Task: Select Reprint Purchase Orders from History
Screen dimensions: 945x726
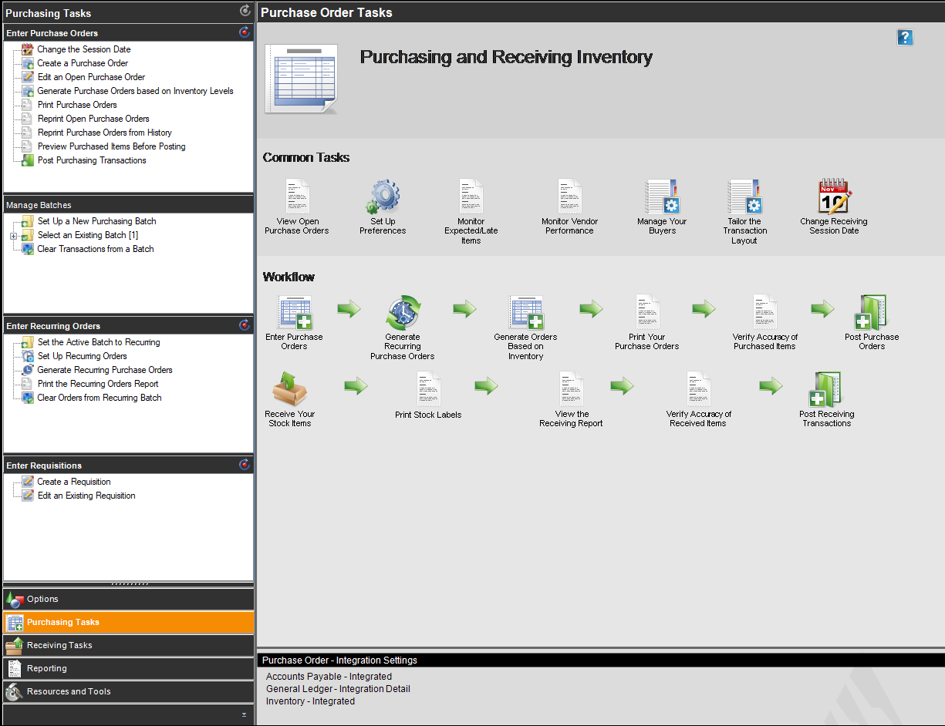Action: tap(104, 133)
